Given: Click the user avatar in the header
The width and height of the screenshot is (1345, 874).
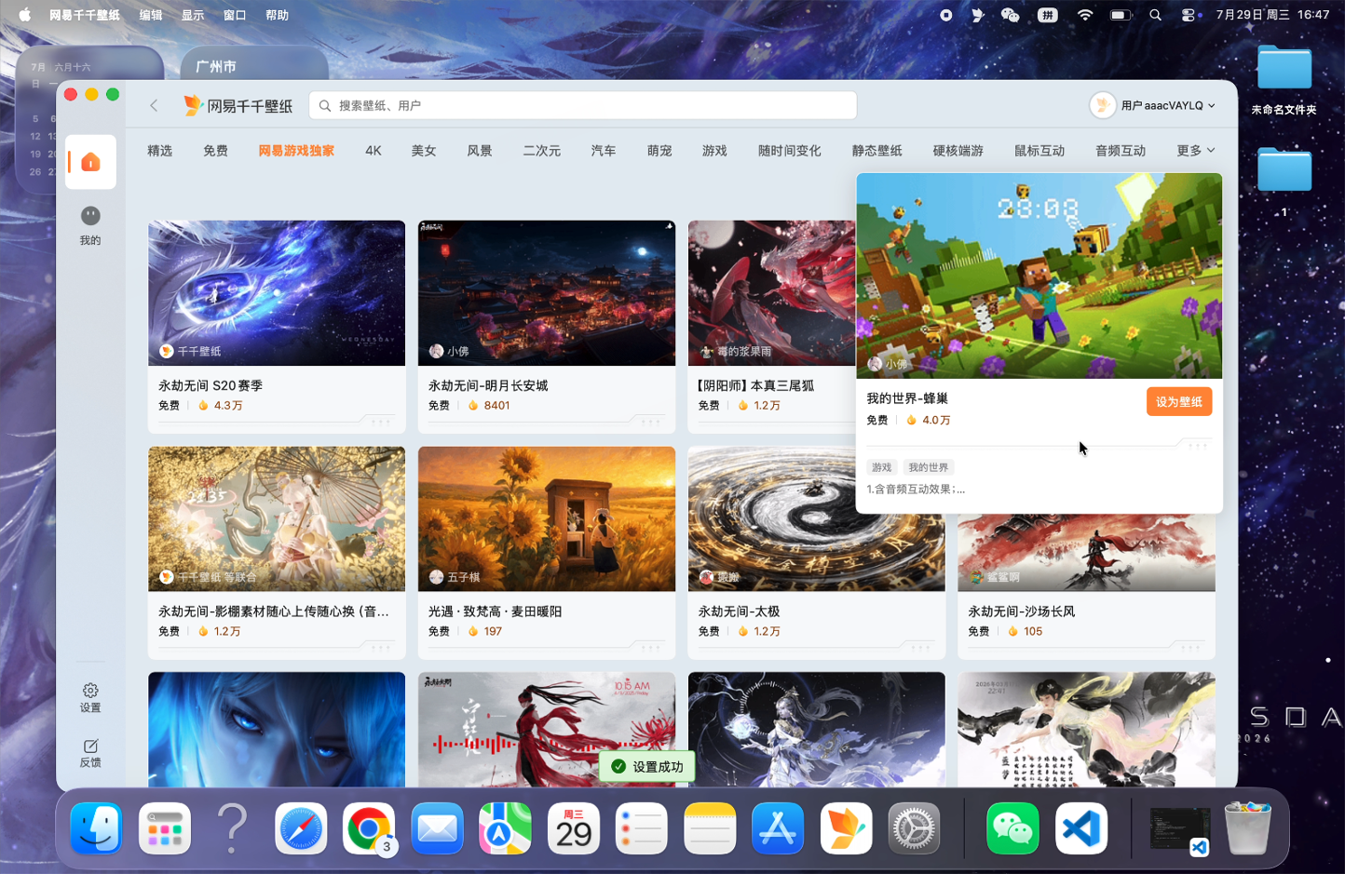Looking at the screenshot, I should pos(1102,105).
